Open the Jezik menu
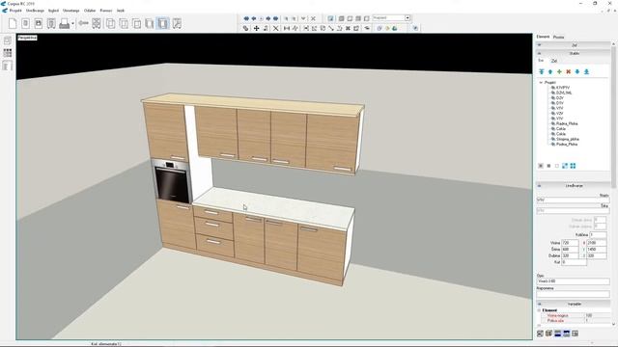 pyautogui.click(x=120, y=11)
